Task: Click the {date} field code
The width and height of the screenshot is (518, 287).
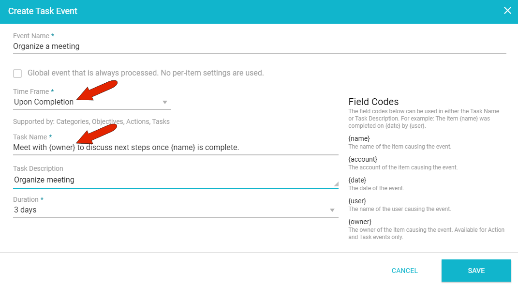Action: pos(357,180)
